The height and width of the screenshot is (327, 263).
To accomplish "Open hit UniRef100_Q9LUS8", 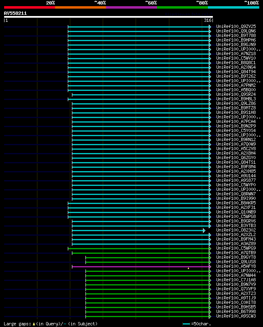I will (x=236, y=262).
